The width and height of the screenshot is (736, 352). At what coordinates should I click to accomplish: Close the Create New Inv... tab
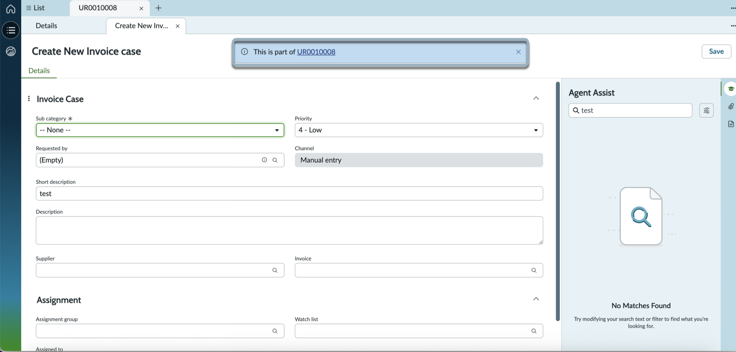(x=178, y=26)
